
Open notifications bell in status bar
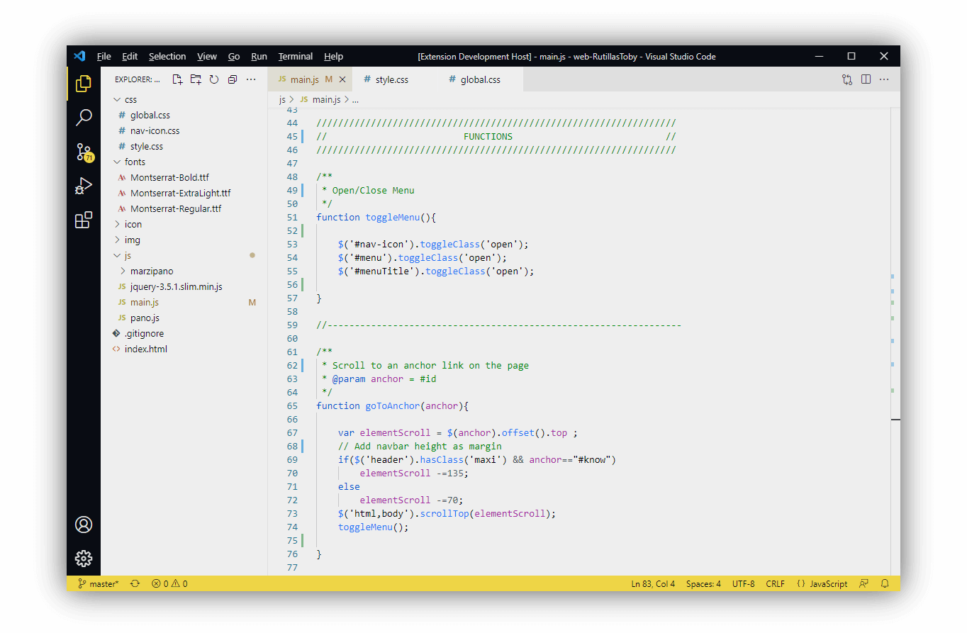coord(885,584)
